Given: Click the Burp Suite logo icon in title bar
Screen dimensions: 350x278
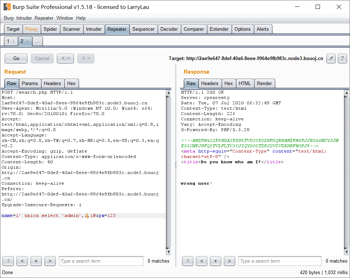Looking at the screenshot, I should click(x=7, y=7).
